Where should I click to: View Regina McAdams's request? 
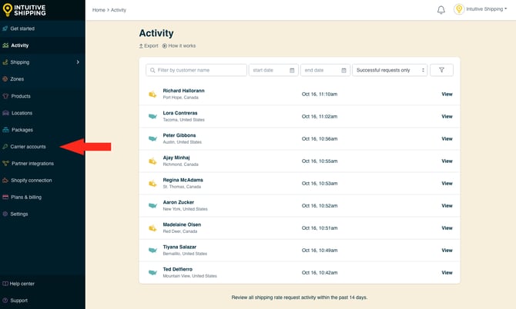click(447, 184)
